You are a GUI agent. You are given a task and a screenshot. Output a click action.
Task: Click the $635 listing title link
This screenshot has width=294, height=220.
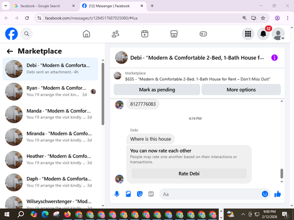pyautogui.click(x=198, y=79)
